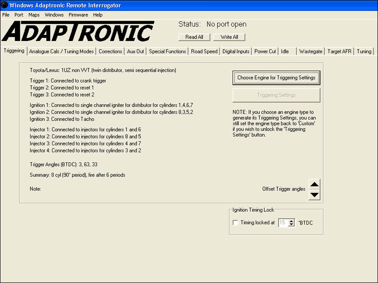Select the Triggering tab
The width and height of the screenshot is (378, 283).
click(14, 51)
